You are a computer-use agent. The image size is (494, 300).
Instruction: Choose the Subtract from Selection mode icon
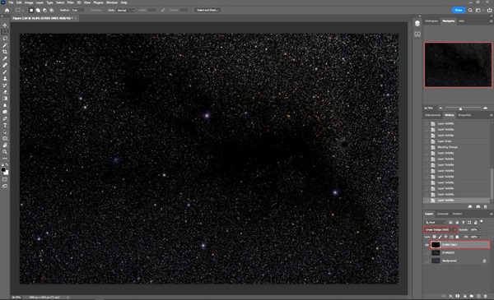(44, 10)
